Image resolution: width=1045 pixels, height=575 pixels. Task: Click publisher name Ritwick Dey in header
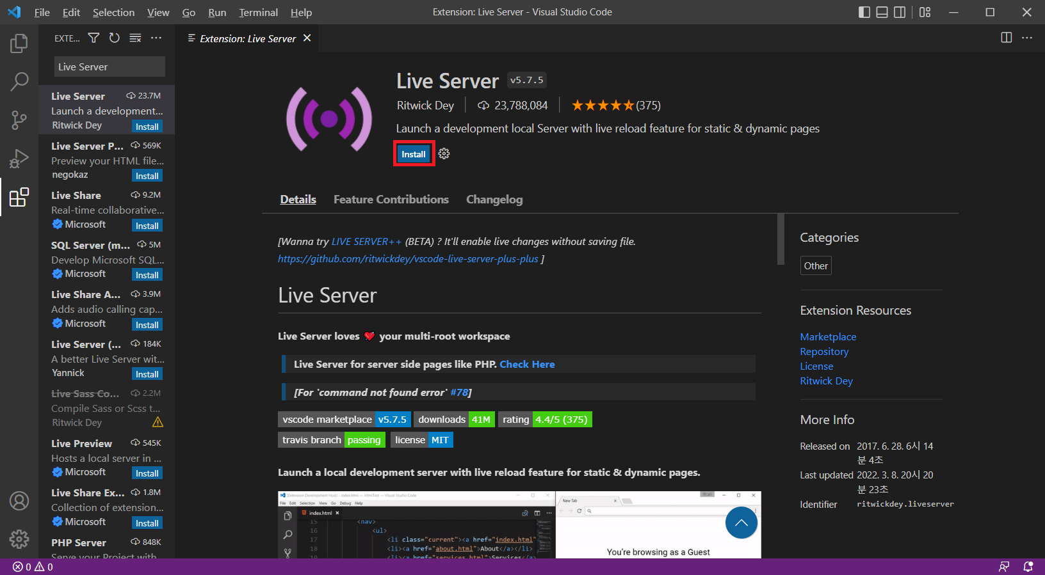(425, 106)
